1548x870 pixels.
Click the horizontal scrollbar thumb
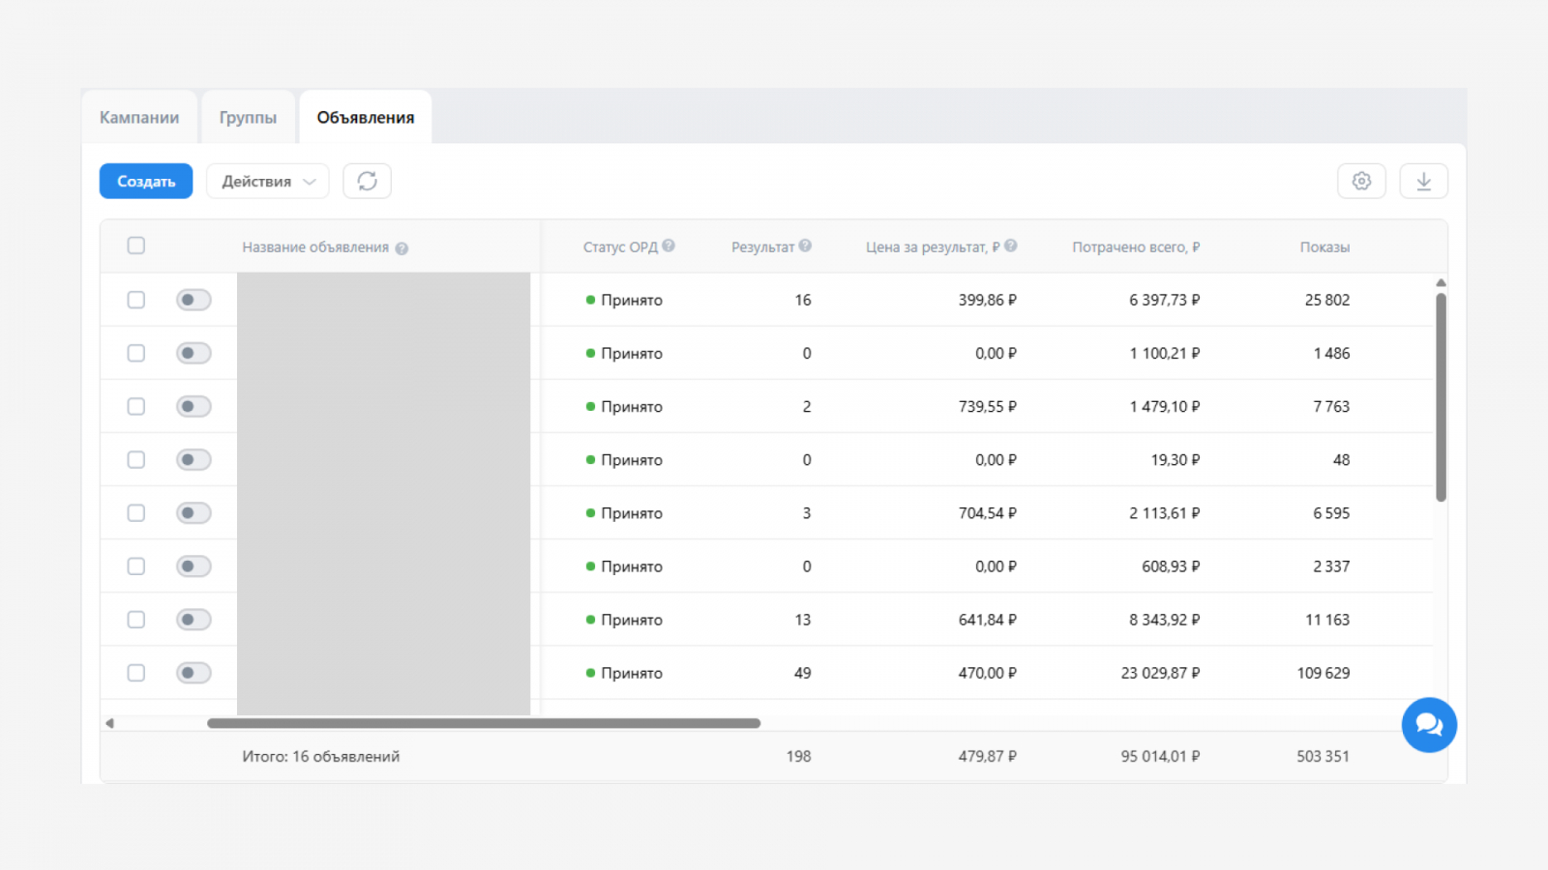point(484,723)
